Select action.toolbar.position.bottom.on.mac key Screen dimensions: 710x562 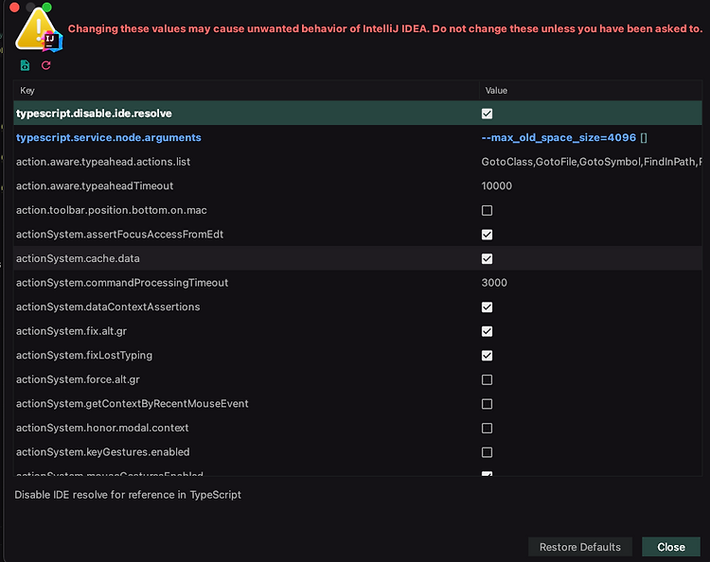pos(112,210)
